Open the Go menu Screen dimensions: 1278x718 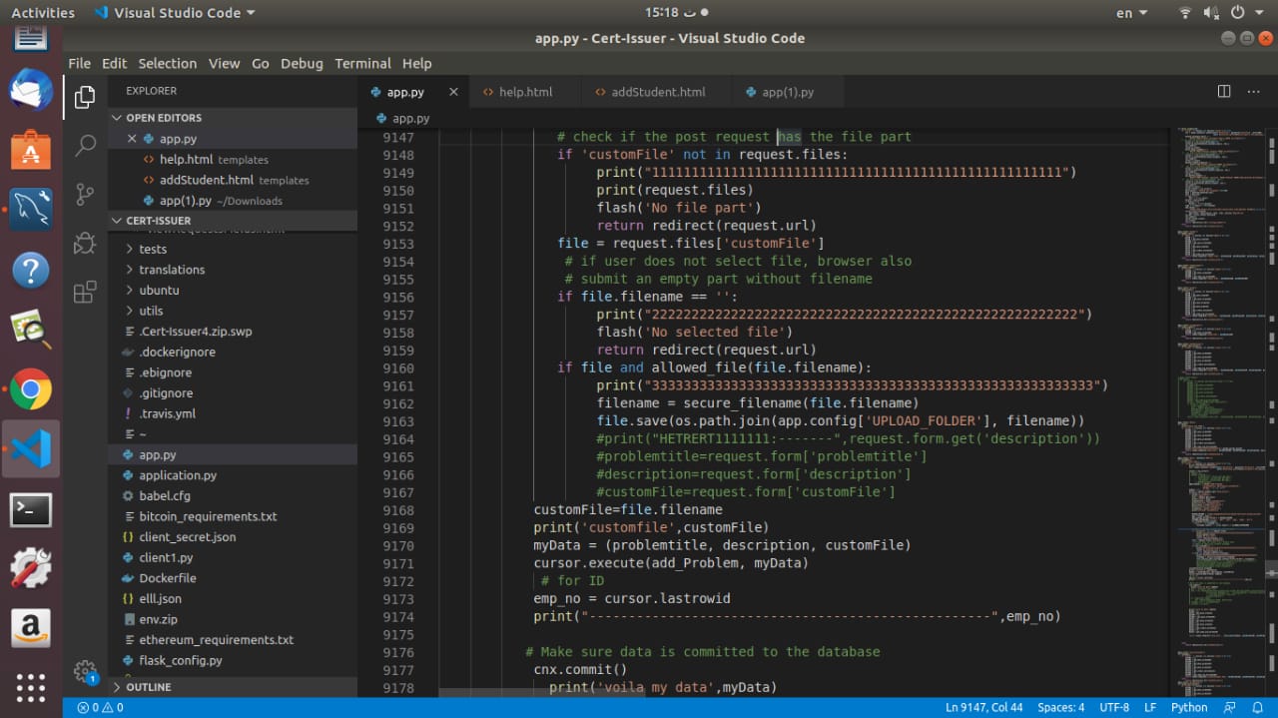pyautogui.click(x=261, y=63)
